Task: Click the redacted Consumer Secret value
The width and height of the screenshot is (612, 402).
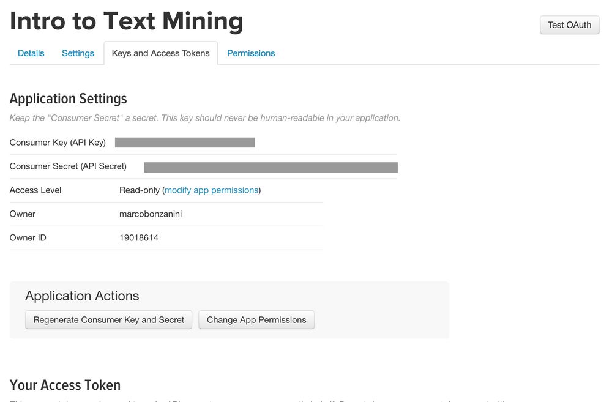Action: (271, 167)
